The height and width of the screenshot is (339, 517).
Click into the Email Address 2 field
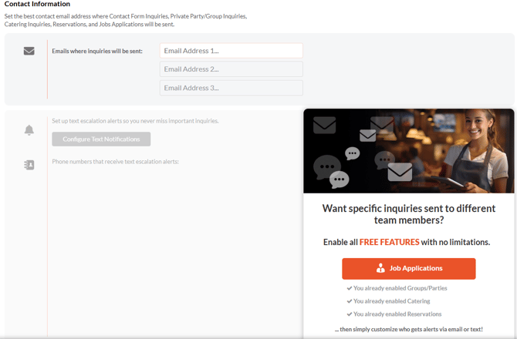pyautogui.click(x=231, y=69)
